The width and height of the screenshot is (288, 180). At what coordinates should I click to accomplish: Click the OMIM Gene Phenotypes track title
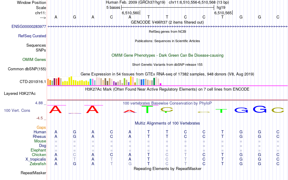pos(168,55)
